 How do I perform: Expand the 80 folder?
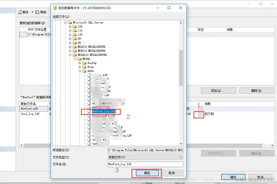point(70,39)
